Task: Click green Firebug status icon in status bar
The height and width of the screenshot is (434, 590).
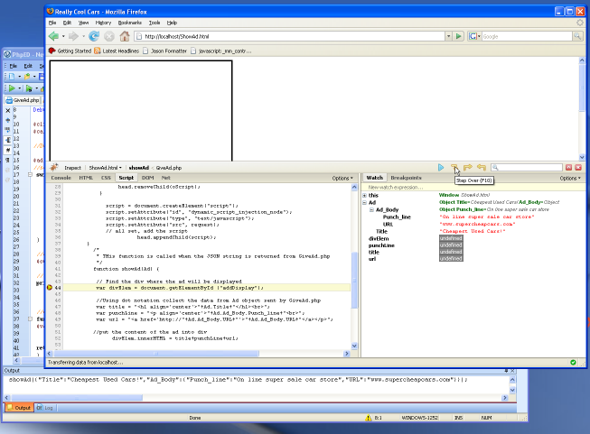Action: point(573,362)
